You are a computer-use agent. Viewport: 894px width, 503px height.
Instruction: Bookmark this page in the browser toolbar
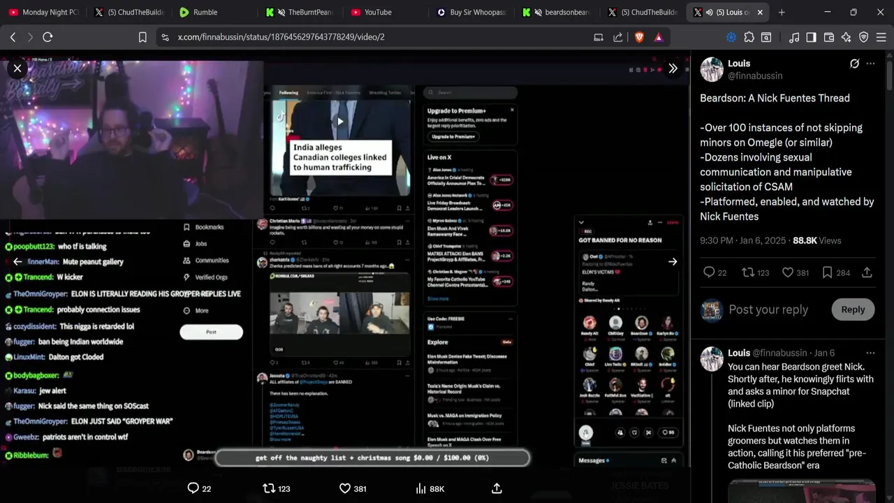click(x=142, y=37)
